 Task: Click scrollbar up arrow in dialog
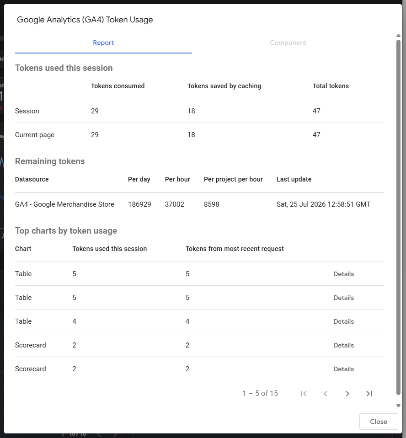coord(398,36)
